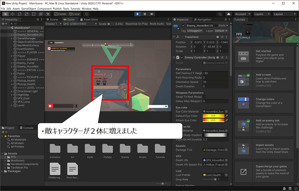Click the Position X input field
The width and height of the screenshot is (299, 191).
click(197, 42)
